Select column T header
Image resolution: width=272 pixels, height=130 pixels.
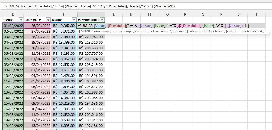tap(257, 14)
